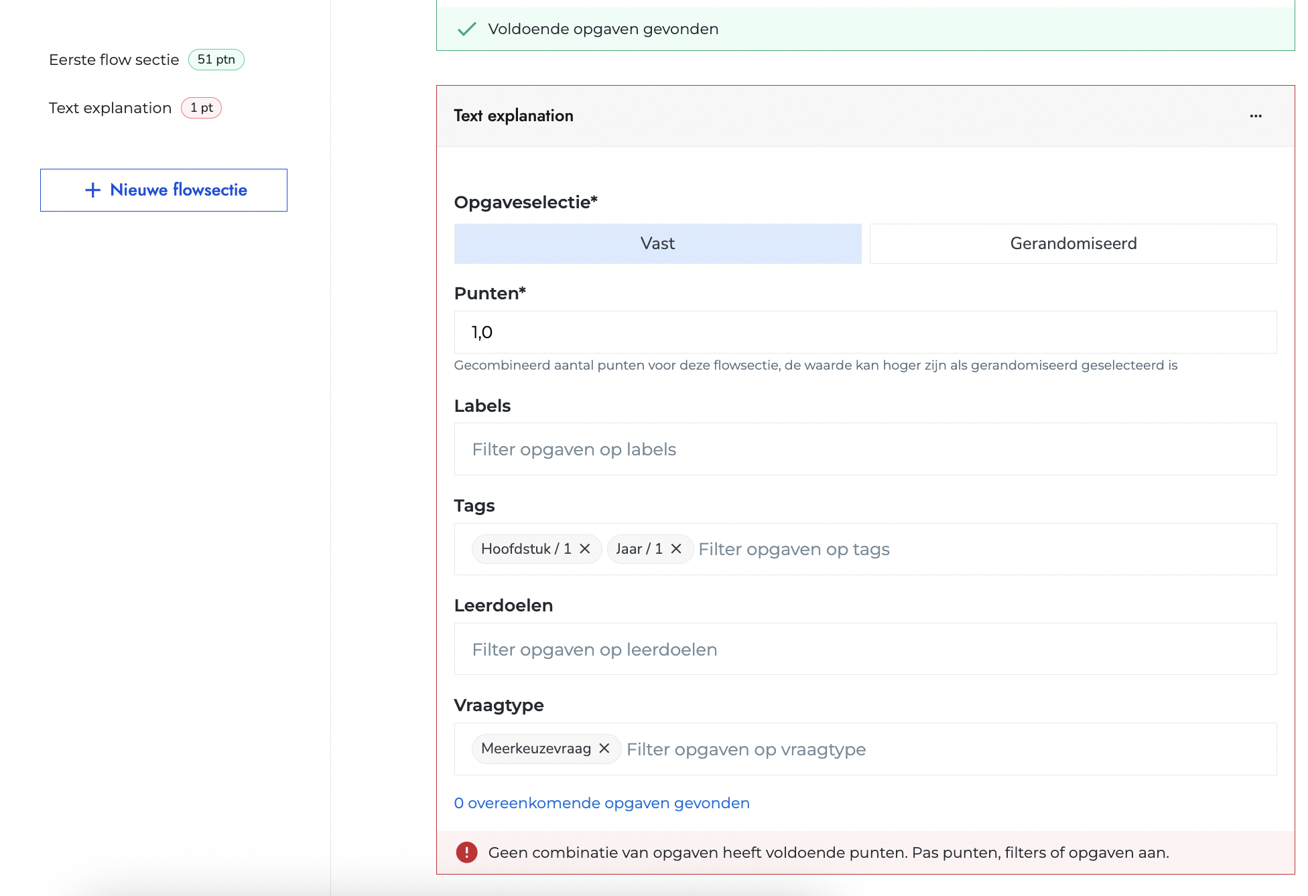The image size is (1308, 896).
Task: Click the red exclamation icon in the warning
Action: pos(465,852)
